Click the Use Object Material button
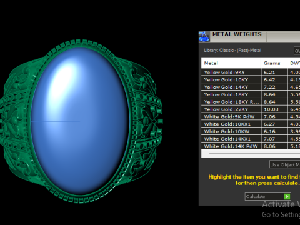Image resolution: width=300 pixels, height=225 pixels. coord(284,164)
